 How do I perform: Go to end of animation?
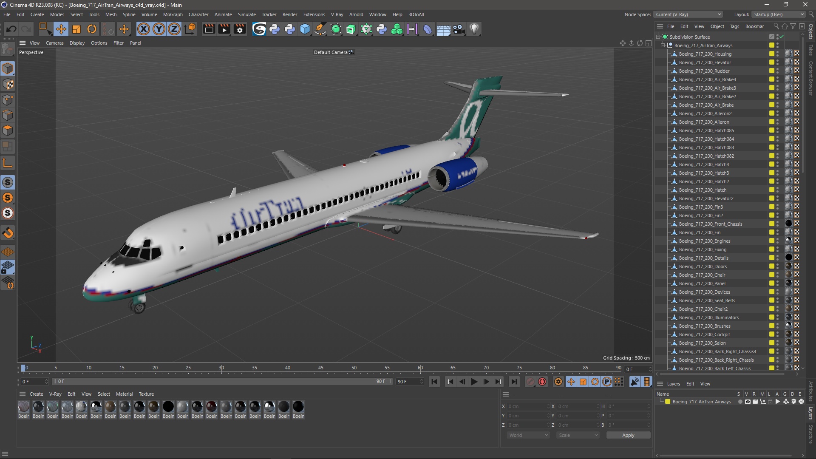pyautogui.click(x=514, y=382)
